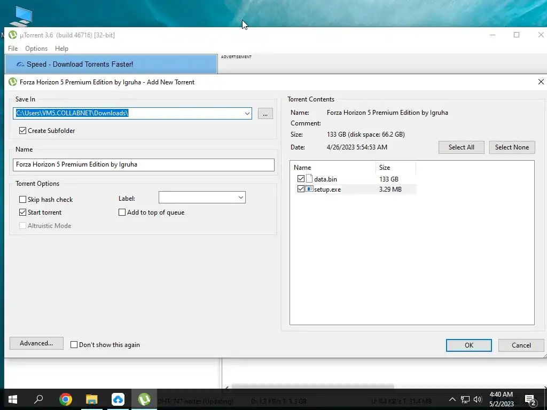Maximize the µTorrent main window
Screen dimensions: 547x410
(x=517, y=35)
